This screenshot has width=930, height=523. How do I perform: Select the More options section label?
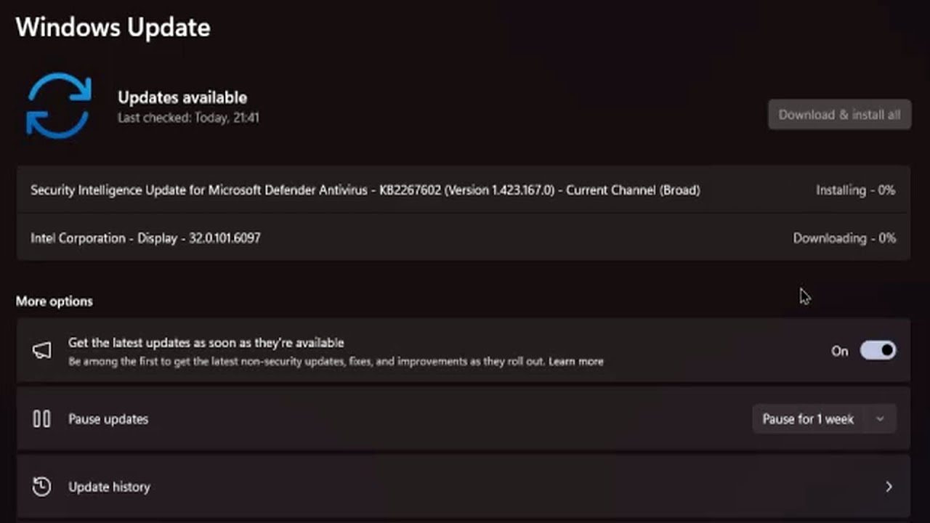pyautogui.click(x=54, y=301)
